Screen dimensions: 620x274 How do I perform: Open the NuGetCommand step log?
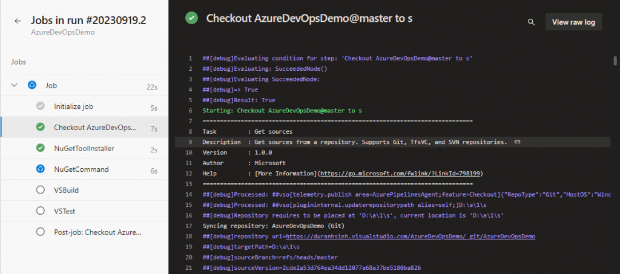(84, 169)
